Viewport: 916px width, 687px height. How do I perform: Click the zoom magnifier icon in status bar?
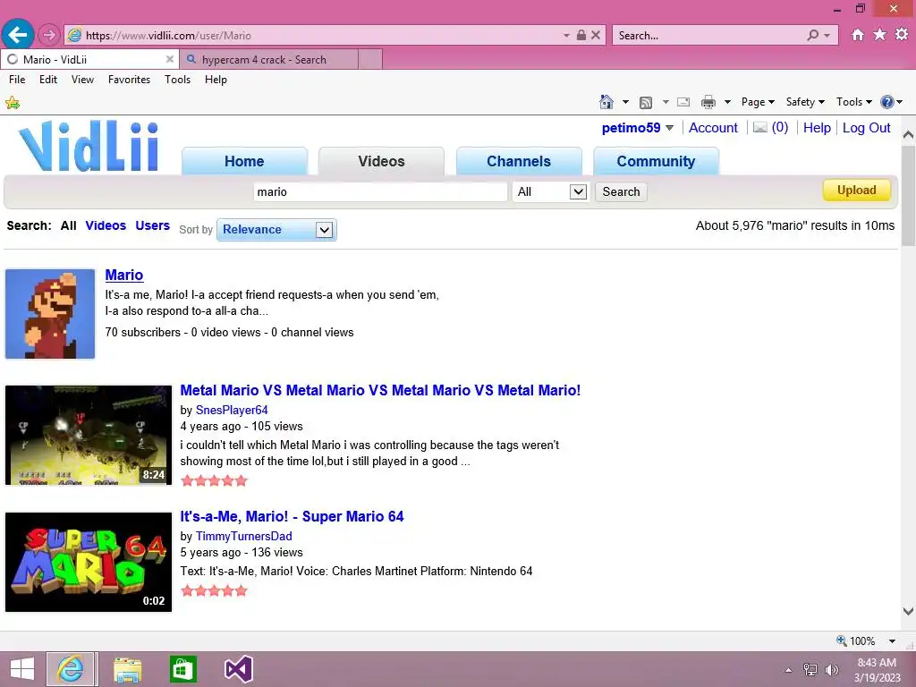(841, 640)
